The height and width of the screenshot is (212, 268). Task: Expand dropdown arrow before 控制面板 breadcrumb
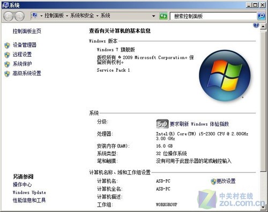point(41,16)
